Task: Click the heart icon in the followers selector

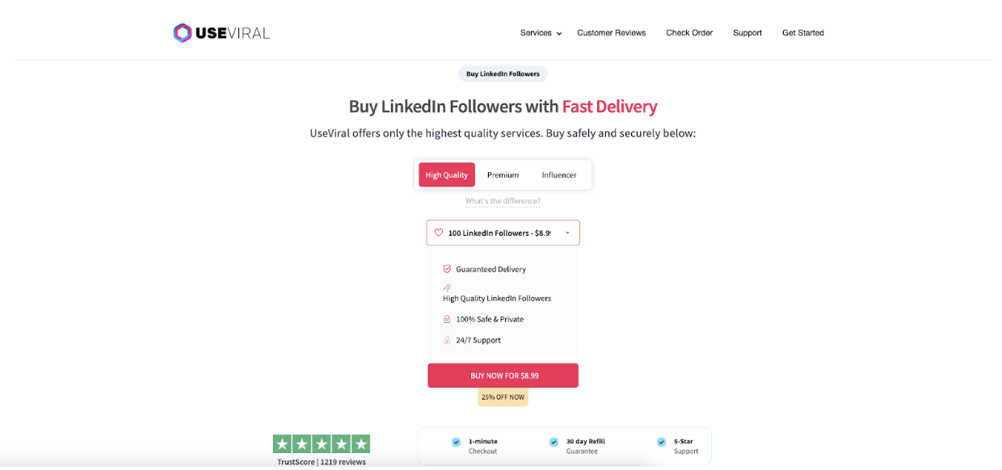Action: tap(439, 233)
